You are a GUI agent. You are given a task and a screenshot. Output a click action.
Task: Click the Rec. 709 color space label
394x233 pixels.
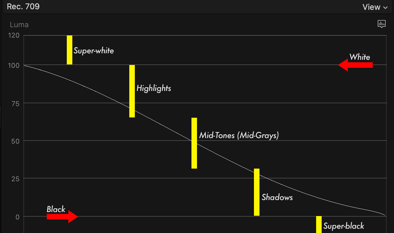pyautogui.click(x=23, y=6)
